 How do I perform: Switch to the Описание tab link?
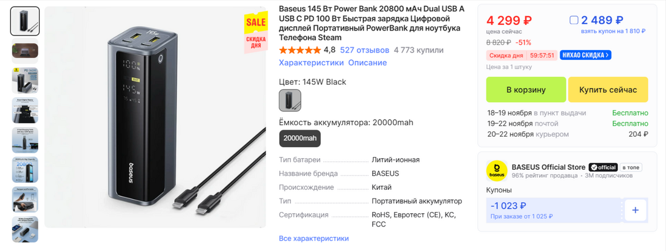tap(367, 63)
